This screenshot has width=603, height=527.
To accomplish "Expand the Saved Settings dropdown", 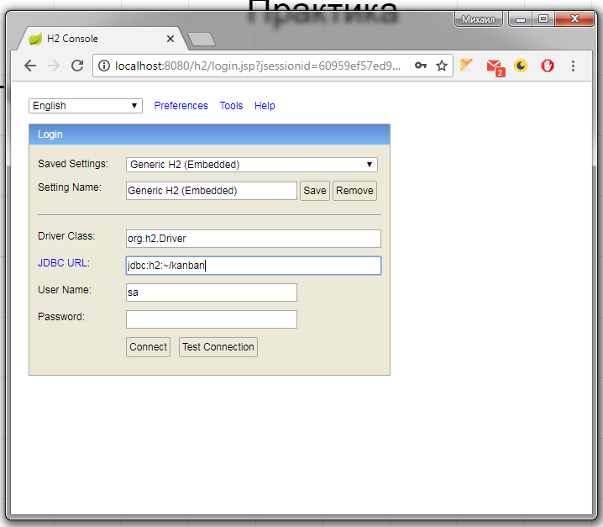I will pos(251,165).
